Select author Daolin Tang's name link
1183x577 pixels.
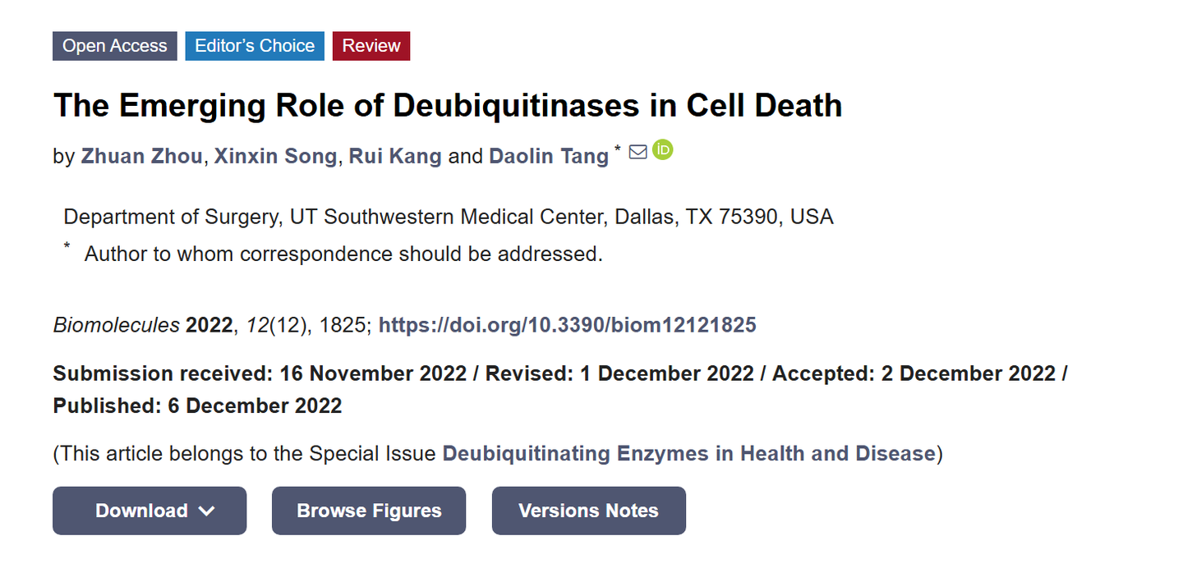tap(549, 156)
